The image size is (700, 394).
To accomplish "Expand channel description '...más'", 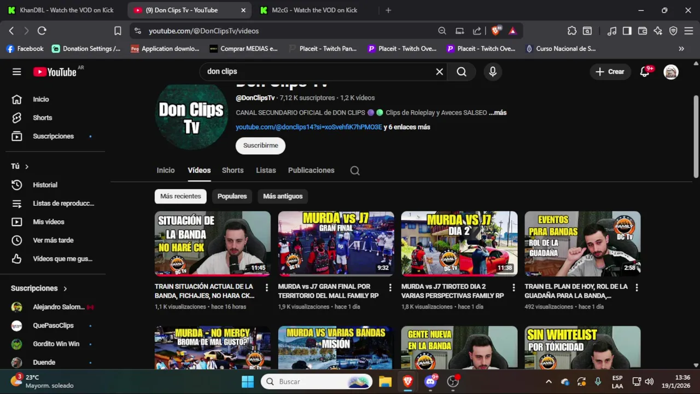I will 498,113.
